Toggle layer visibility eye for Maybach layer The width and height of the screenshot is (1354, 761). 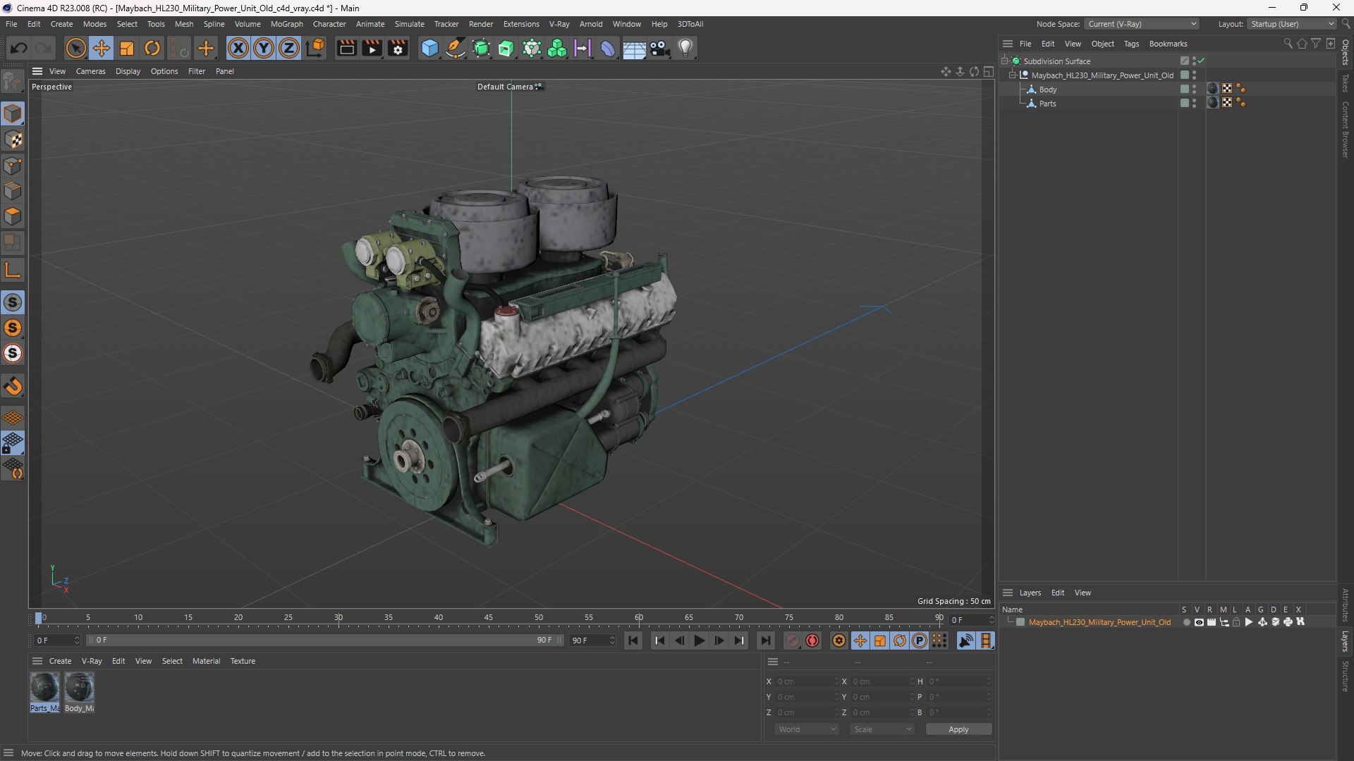point(1199,622)
